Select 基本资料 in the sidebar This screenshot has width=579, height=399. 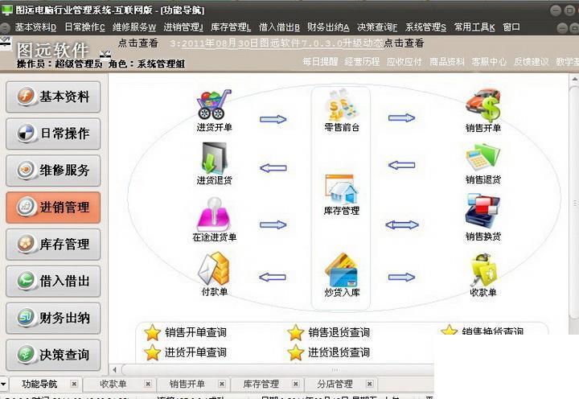click(x=53, y=97)
